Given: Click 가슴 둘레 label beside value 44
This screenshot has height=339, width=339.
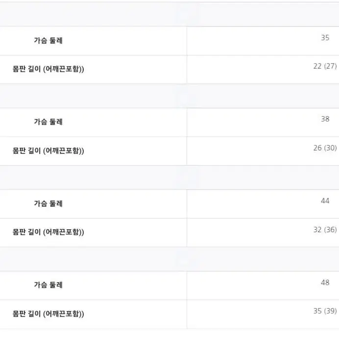Looking at the screenshot, I should pos(48,203).
